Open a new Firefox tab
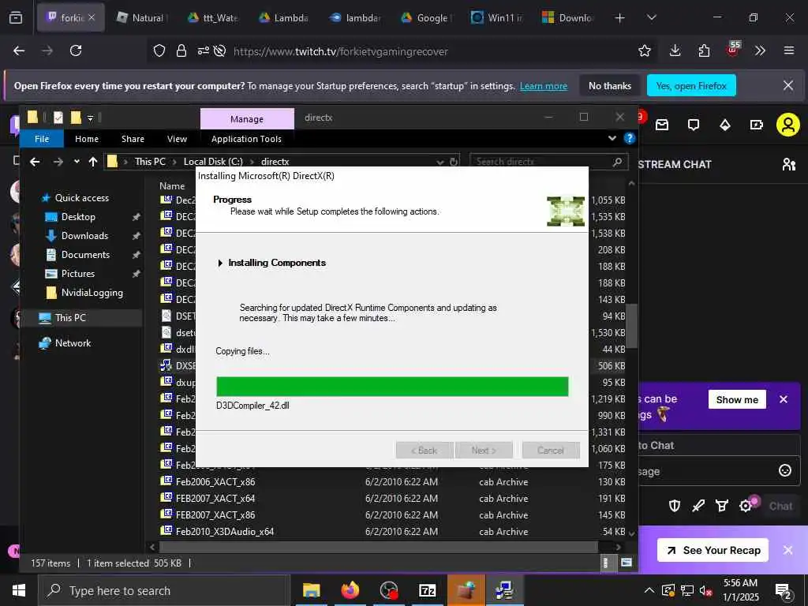The width and height of the screenshot is (808, 606). (x=619, y=18)
